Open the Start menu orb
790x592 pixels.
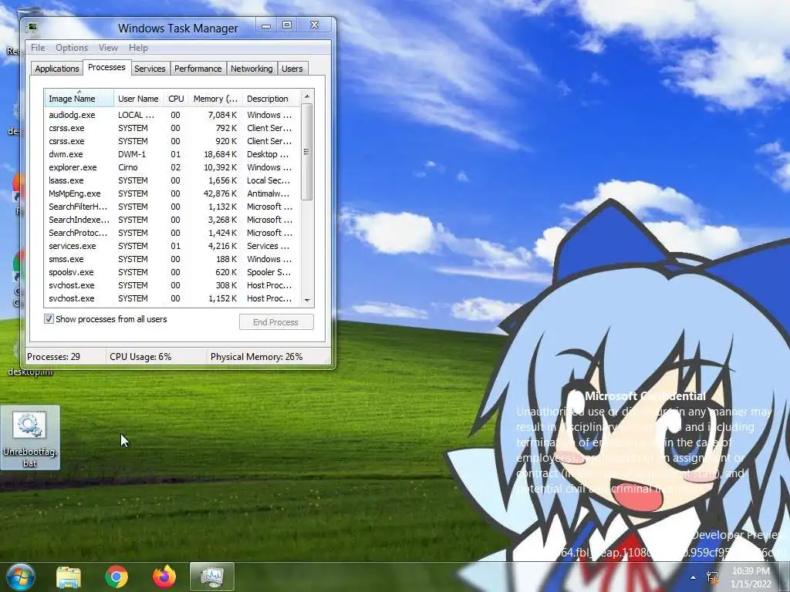(21, 577)
